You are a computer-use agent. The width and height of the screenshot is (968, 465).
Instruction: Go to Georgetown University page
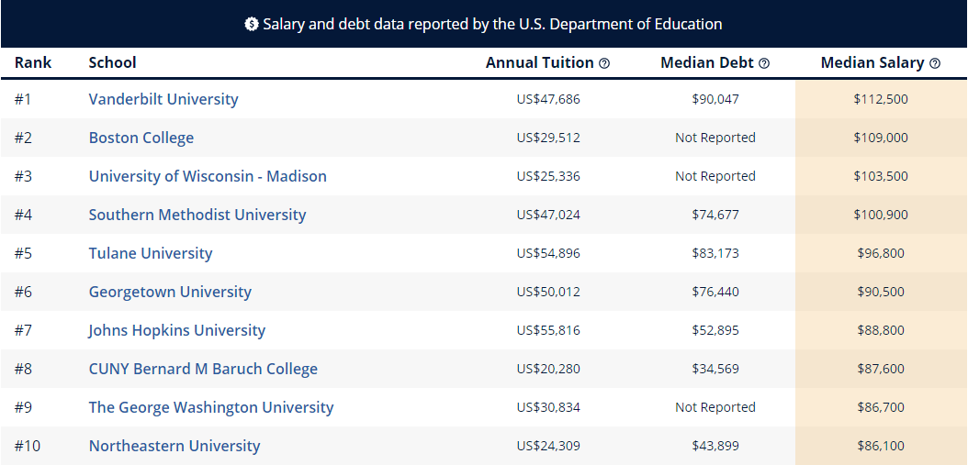171,292
